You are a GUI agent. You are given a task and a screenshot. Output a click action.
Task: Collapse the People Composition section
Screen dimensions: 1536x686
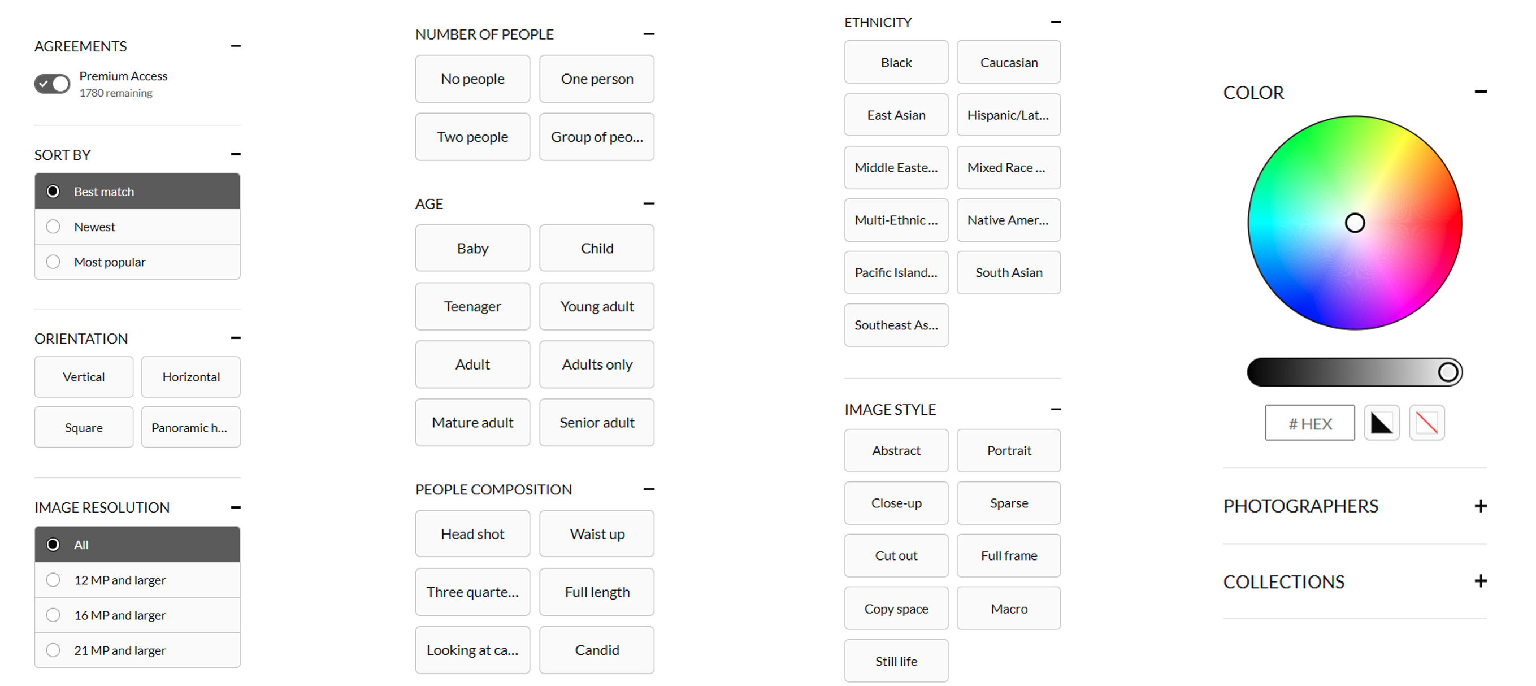(x=649, y=489)
